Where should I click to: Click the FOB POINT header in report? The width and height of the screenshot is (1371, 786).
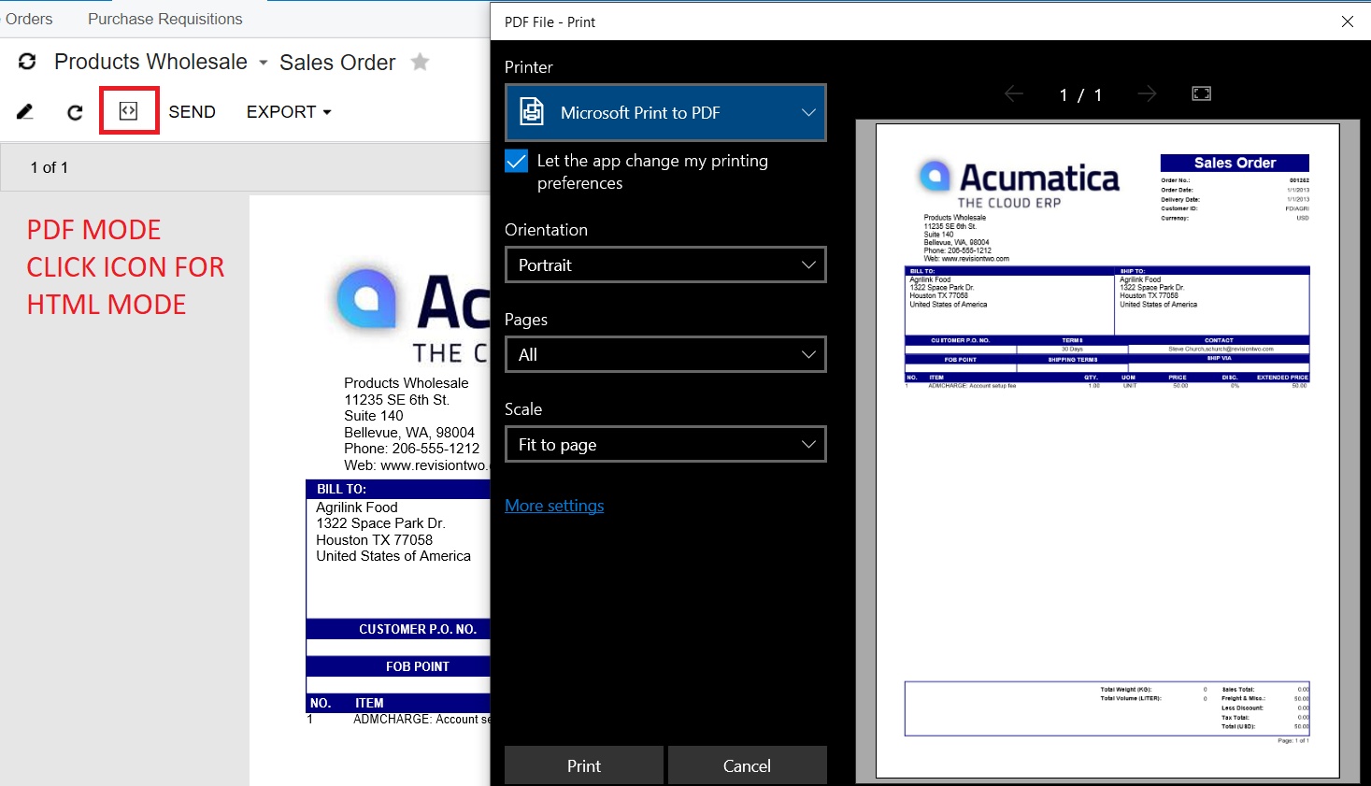(x=418, y=666)
